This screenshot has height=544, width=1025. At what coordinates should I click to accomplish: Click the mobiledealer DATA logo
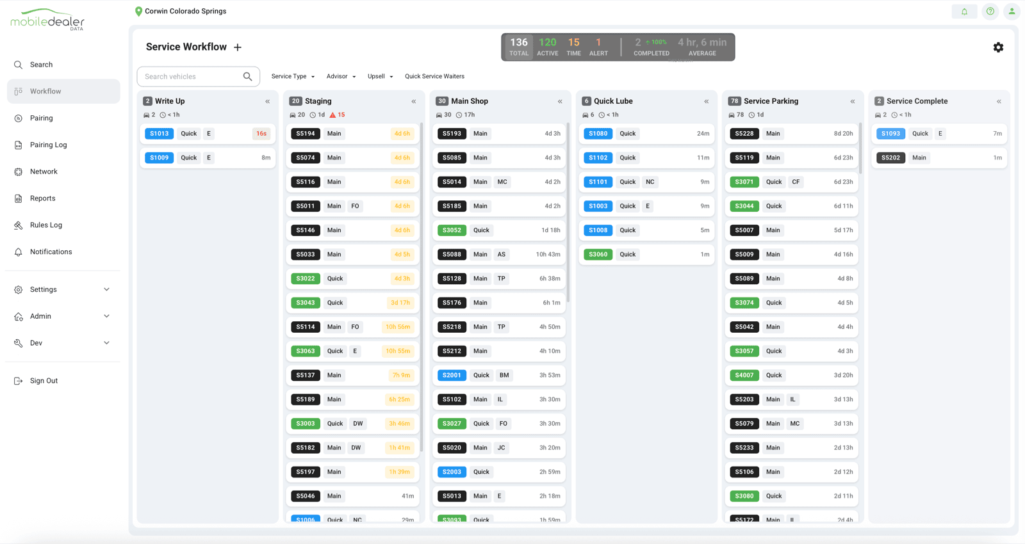47,20
